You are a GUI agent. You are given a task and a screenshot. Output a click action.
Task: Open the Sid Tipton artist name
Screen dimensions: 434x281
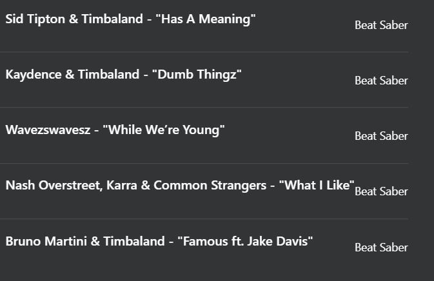35,19
